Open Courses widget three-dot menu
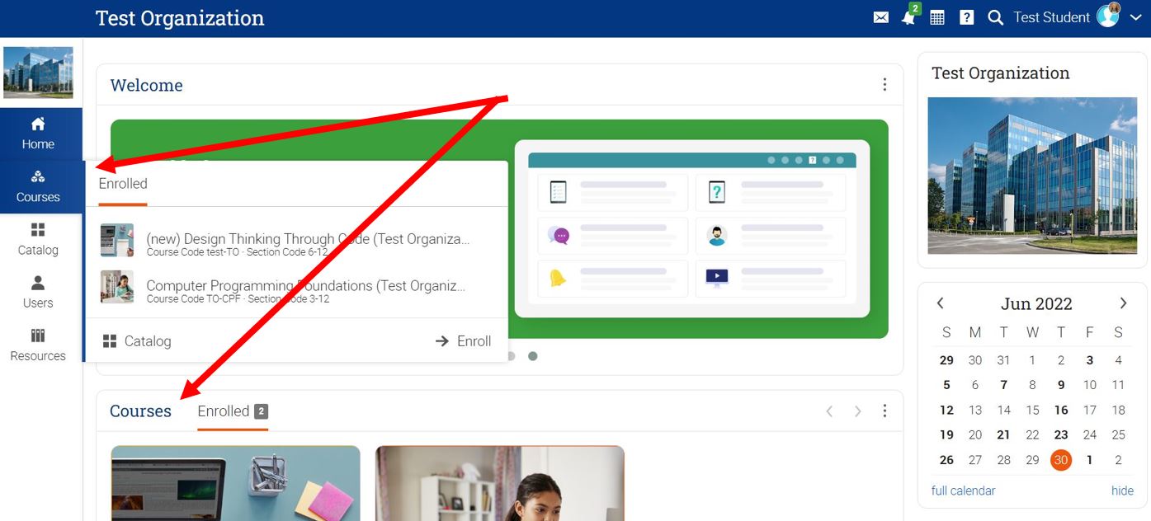Image resolution: width=1151 pixels, height=521 pixels. point(884,411)
